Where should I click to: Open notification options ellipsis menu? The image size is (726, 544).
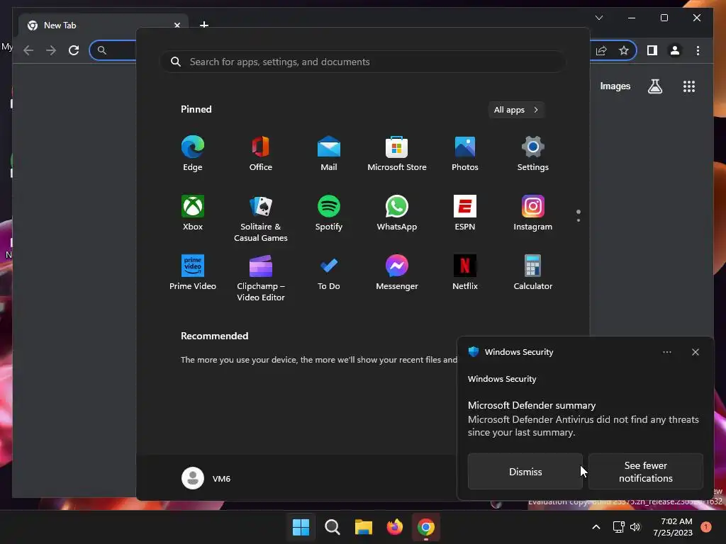tap(666, 352)
